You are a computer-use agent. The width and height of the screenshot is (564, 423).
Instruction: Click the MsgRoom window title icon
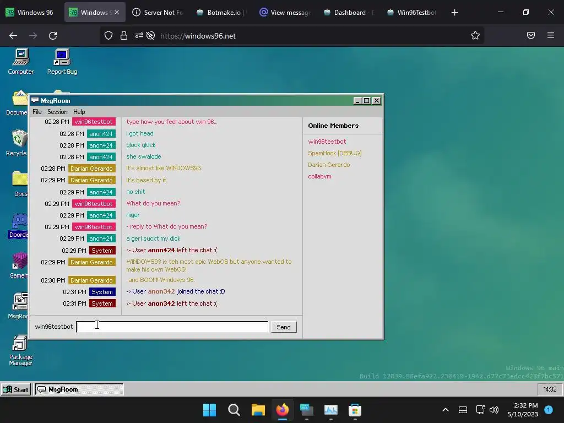pyautogui.click(x=35, y=100)
